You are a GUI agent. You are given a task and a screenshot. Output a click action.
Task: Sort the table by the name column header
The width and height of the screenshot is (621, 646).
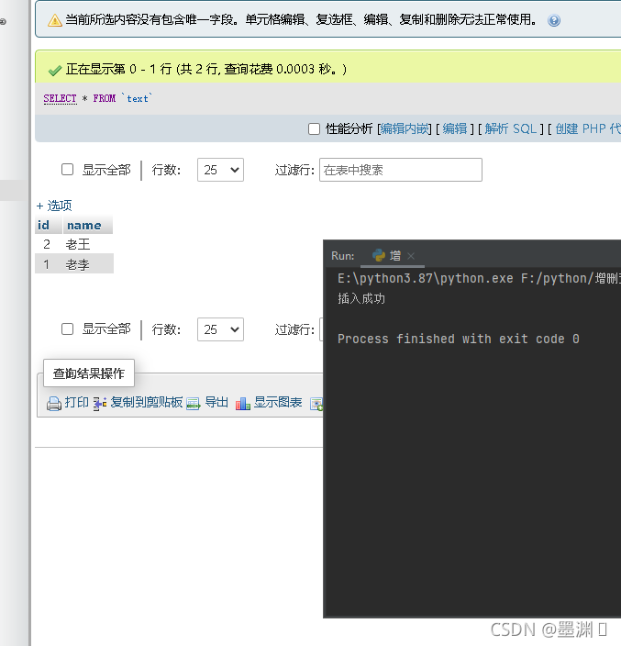(83, 225)
